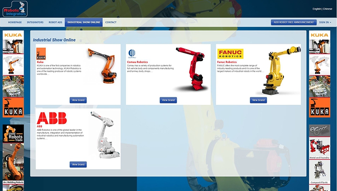Screen dimensions: 337x191
Task: Click the white ABB robot image
Action: [x=104, y=135]
